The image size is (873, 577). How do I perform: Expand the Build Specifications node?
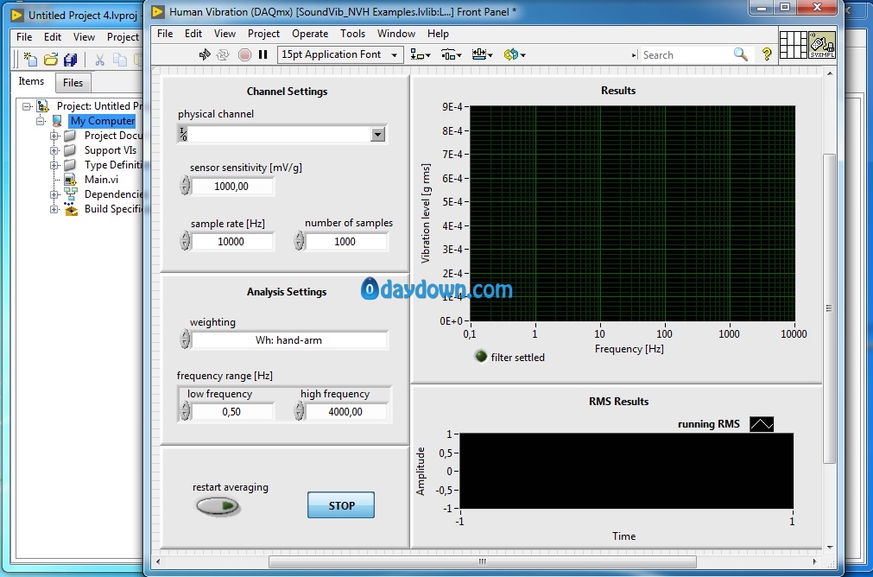point(54,209)
